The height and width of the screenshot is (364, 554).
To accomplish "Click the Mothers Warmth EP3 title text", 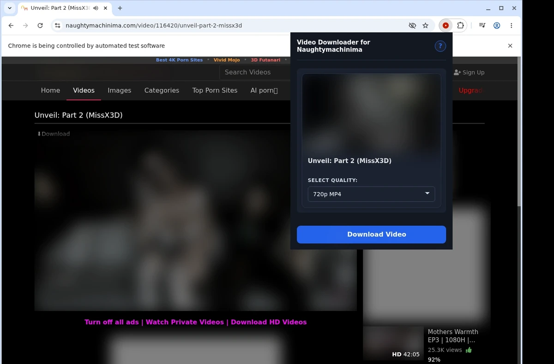I will click(453, 336).
